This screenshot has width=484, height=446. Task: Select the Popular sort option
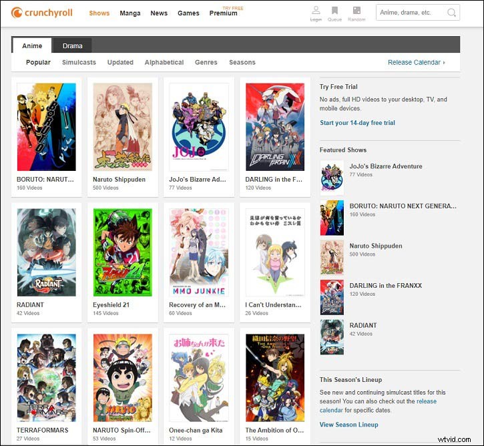38,62
